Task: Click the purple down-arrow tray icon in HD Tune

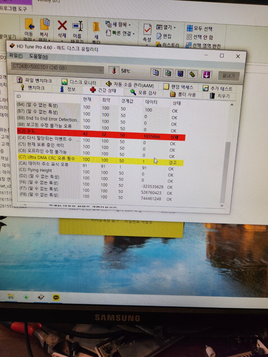Action: click(x=206, y=75)
